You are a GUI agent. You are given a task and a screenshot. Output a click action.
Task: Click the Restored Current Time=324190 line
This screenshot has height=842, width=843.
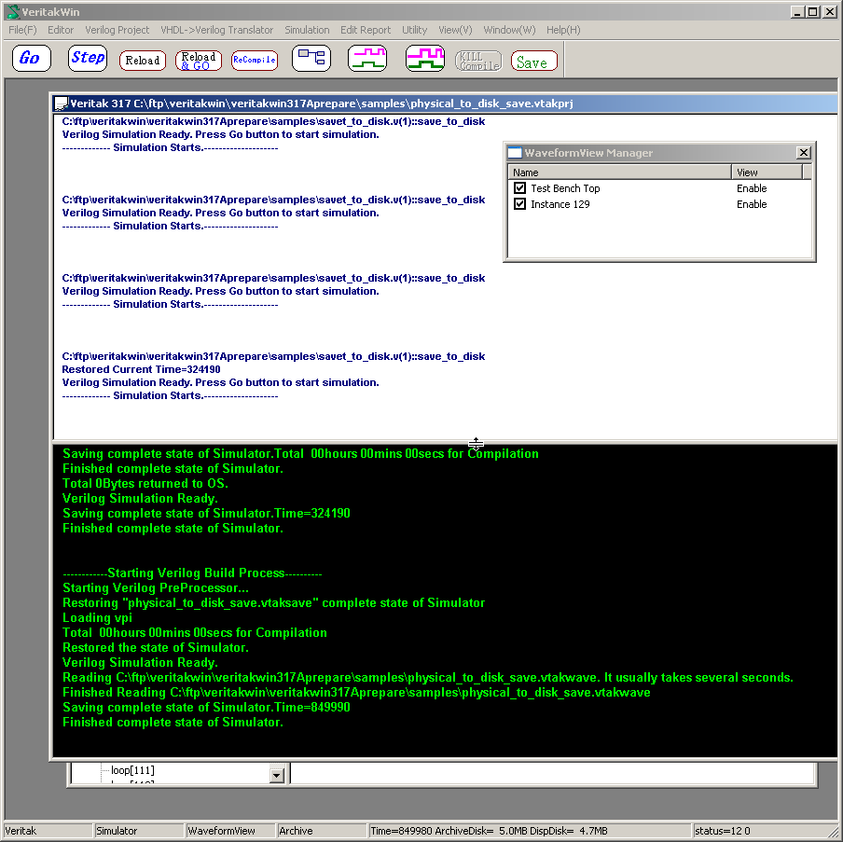tap(141, 369)
